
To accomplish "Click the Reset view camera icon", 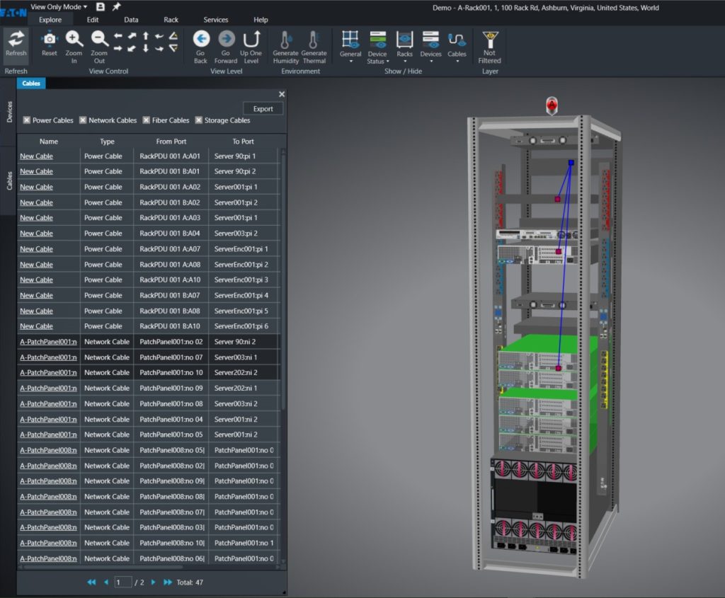I will (50, 40).
